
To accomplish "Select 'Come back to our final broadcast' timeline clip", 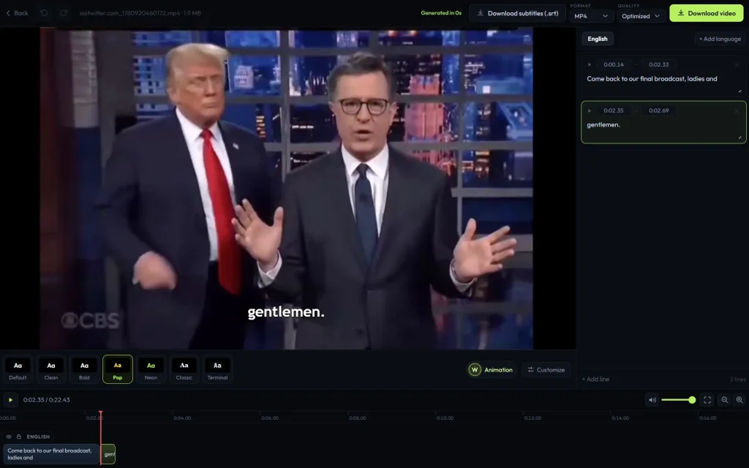I will click(51, 454).
